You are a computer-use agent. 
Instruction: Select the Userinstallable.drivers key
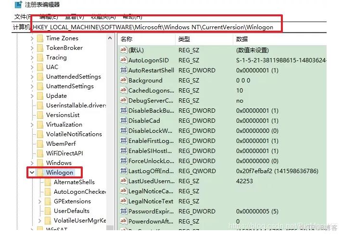(x=76, y=106)
